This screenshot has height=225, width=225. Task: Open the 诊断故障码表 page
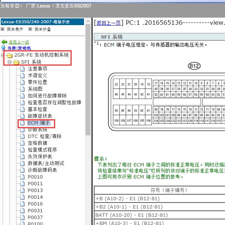click(x=42, y=170)
